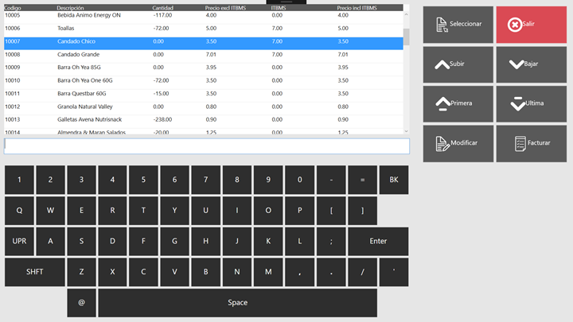Screen dimensions: 573x322
Task: Click the Facturar invoice icon
Action: 520,143
